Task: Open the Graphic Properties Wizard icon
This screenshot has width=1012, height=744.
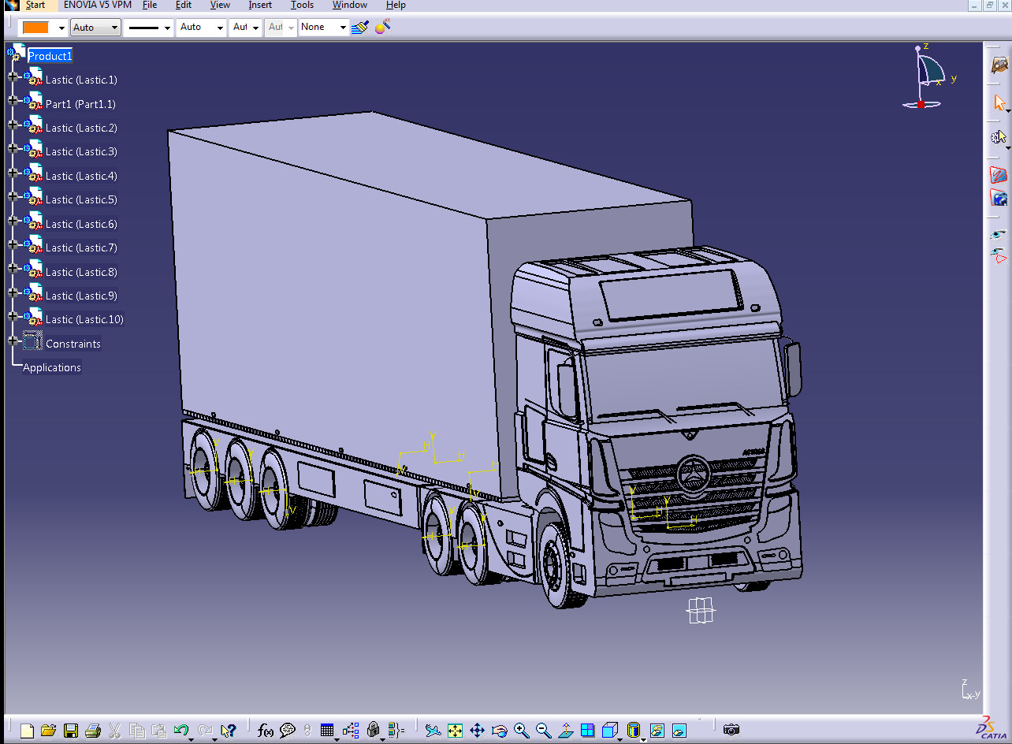Action: (x=382, y=27)
